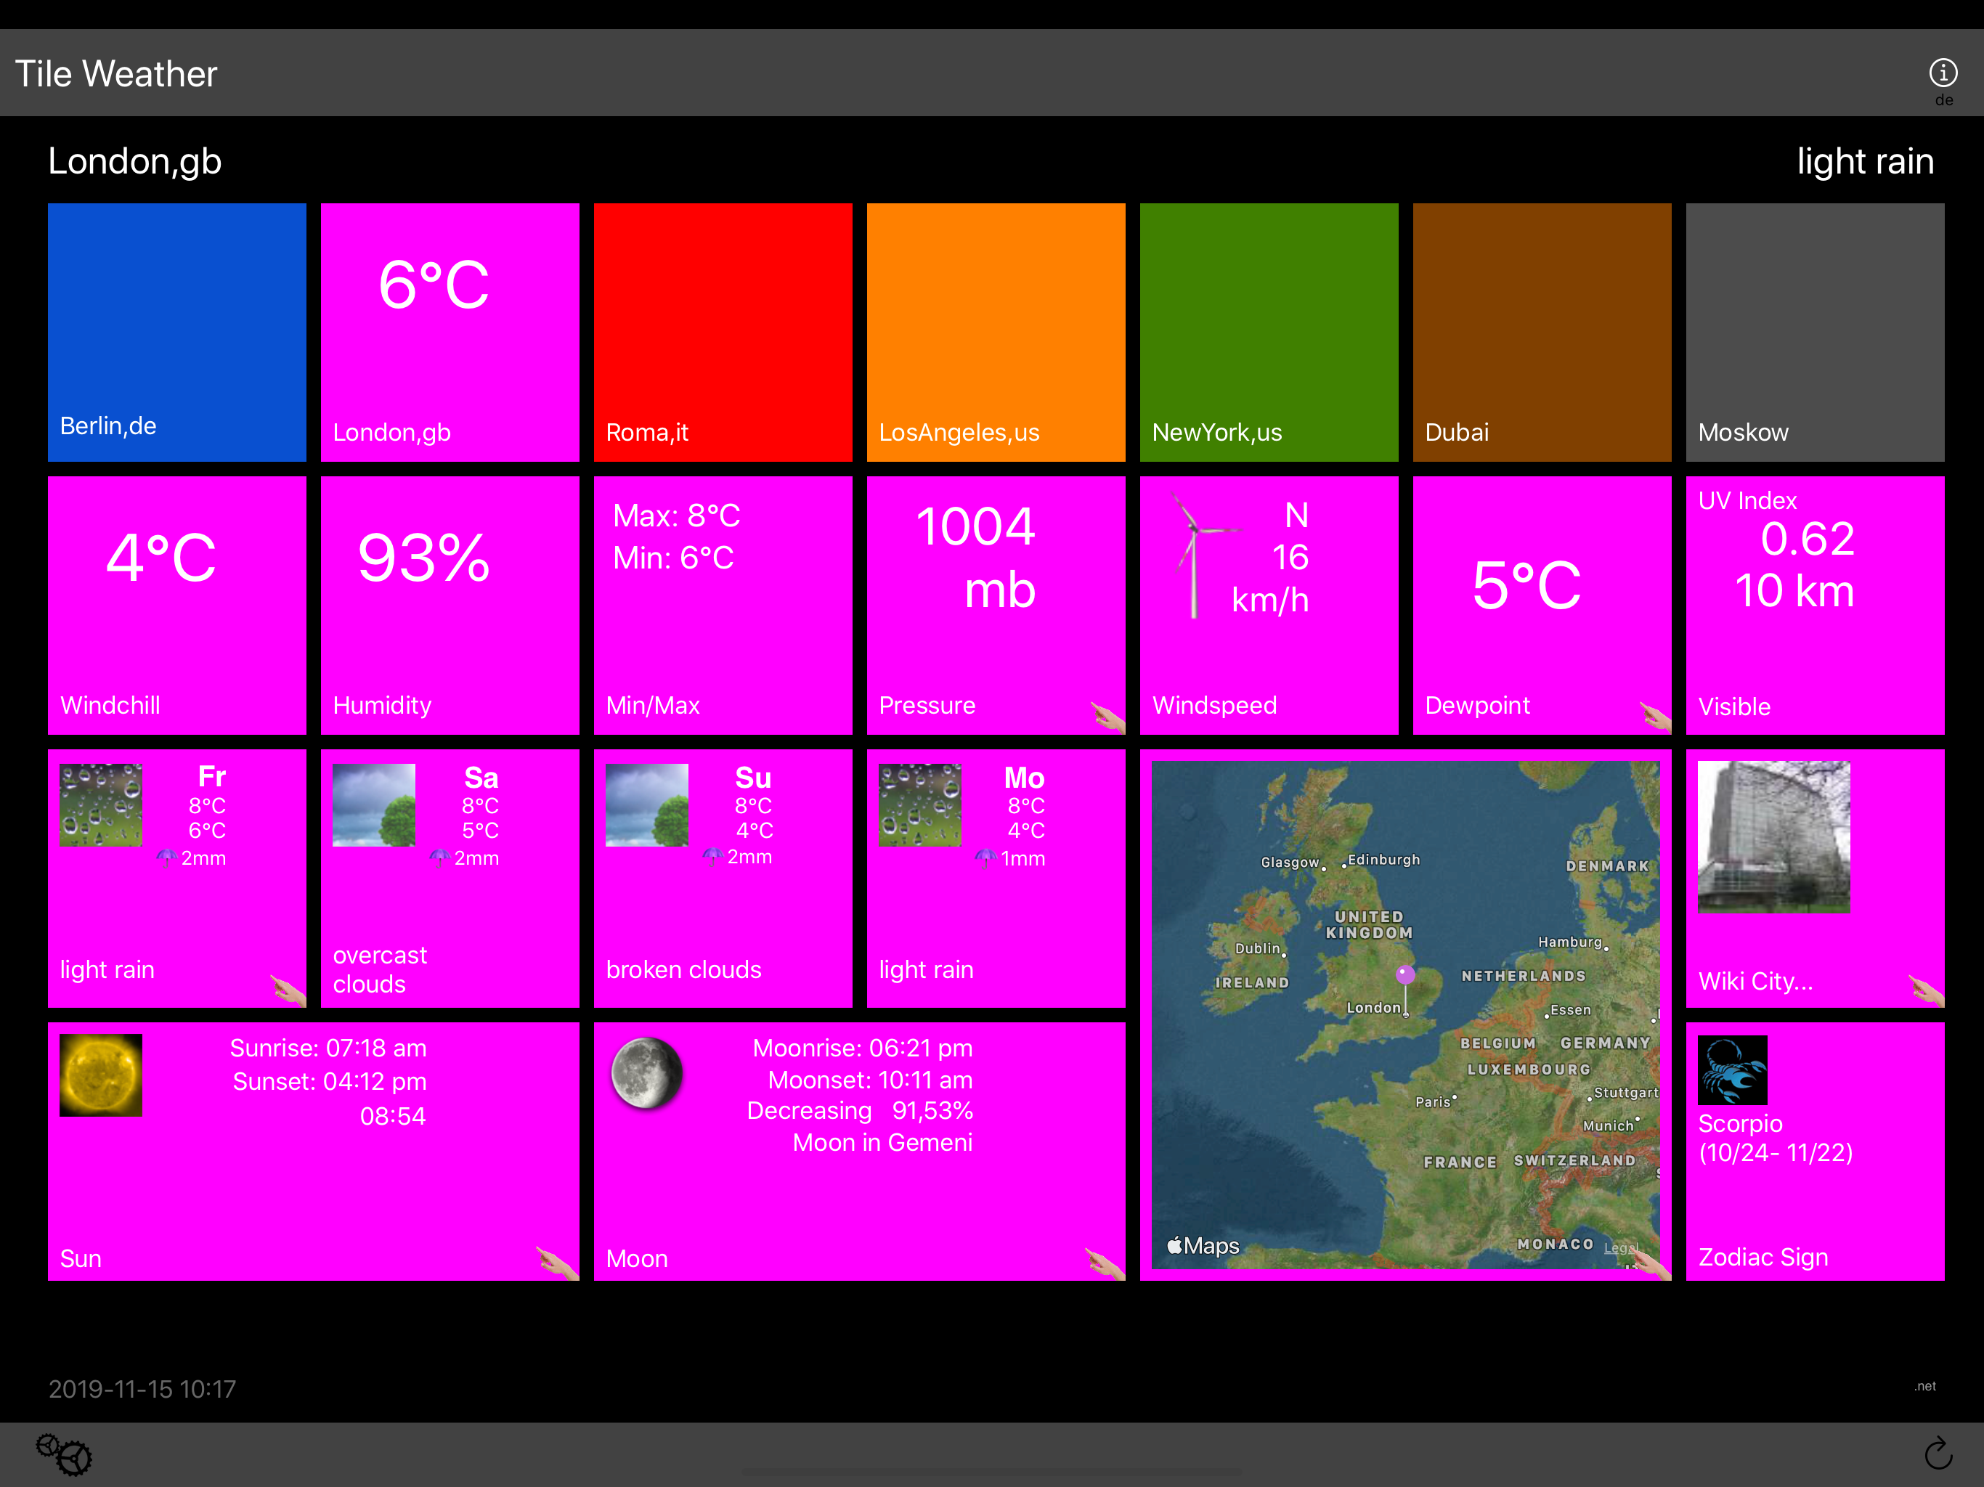The width and height of the screenshot is (1984, 1487).
Task: Select the Berlin,de city tile
Action: pyautogui.click(x=176, y=332)
